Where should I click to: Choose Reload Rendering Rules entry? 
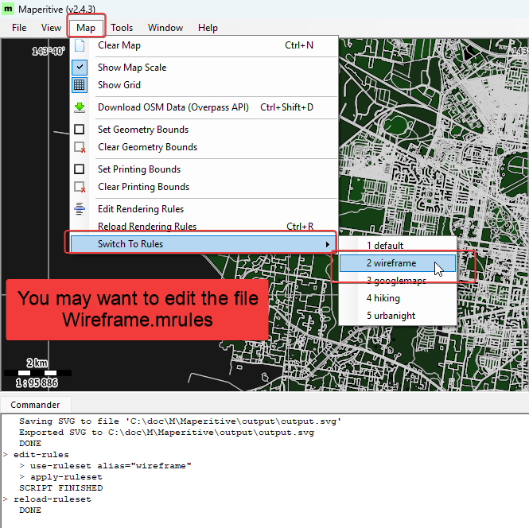204,227
